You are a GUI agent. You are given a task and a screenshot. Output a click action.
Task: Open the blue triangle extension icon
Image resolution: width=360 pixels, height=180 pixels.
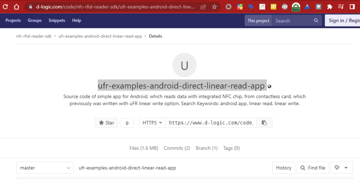tap(307, 7)
